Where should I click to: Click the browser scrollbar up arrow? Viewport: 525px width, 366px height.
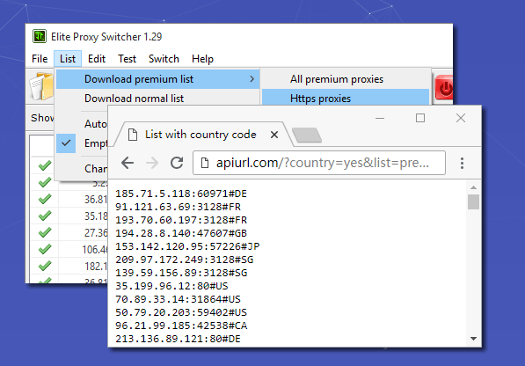click(473, 187)
